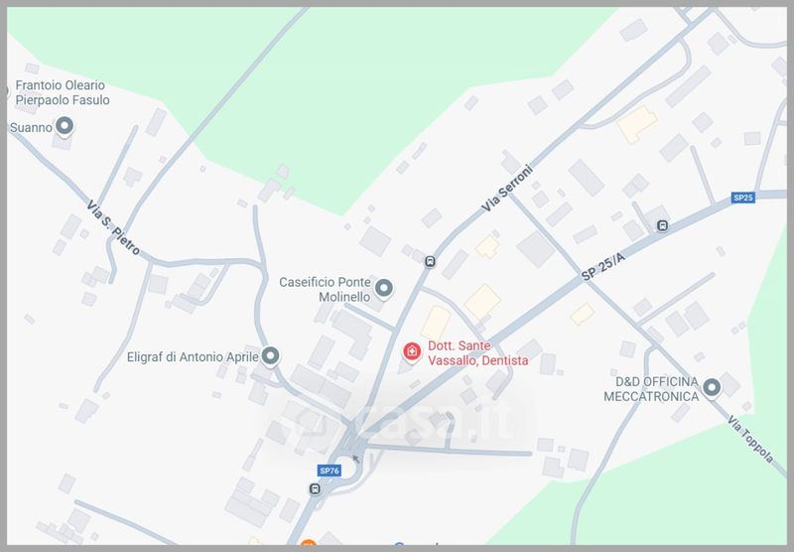Click the Via Serroni street label

point(507,189)
